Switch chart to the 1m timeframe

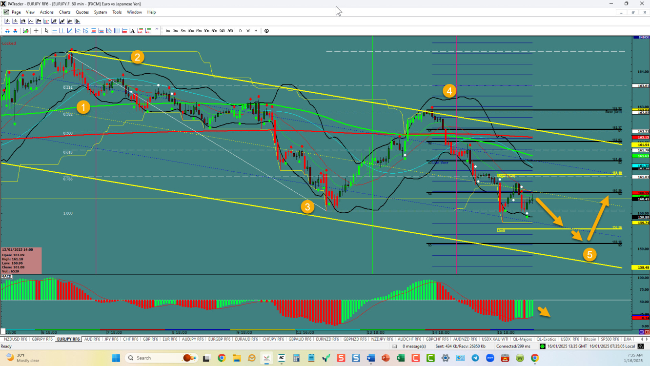coord(167,31)
